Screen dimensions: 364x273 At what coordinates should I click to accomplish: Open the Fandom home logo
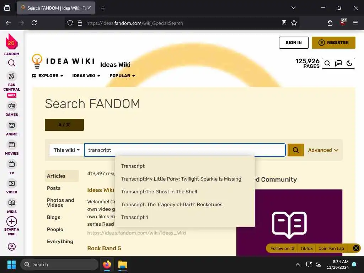point(12,44)
